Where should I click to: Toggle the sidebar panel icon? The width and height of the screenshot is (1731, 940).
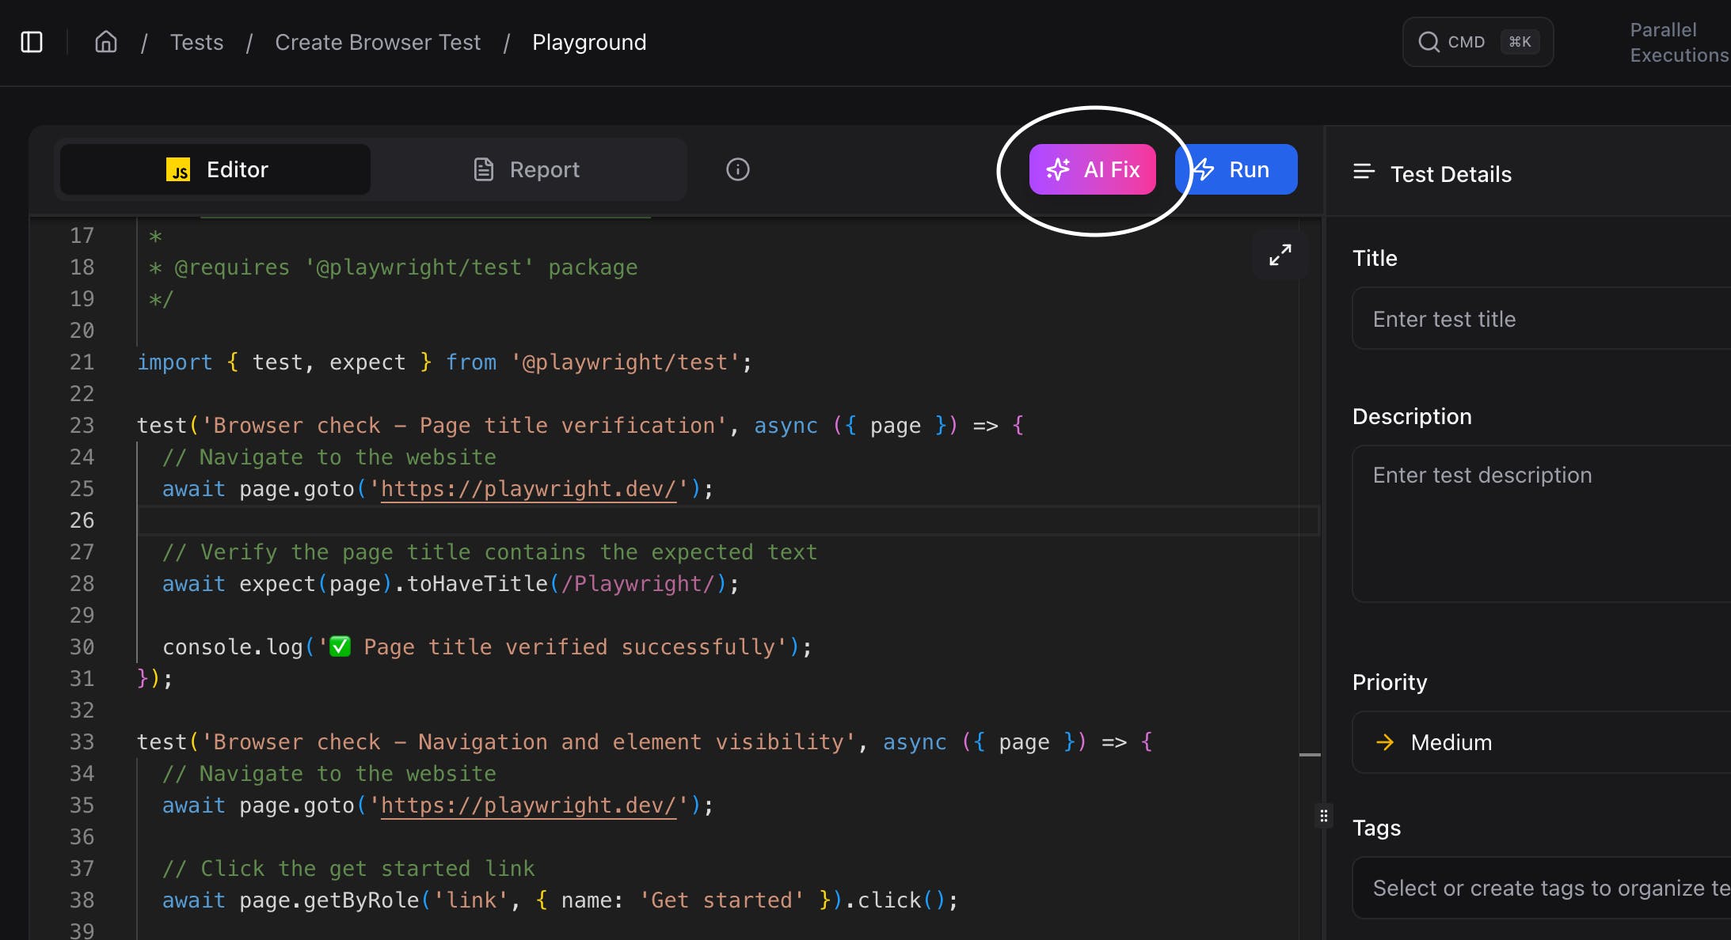tap(32, 42)
